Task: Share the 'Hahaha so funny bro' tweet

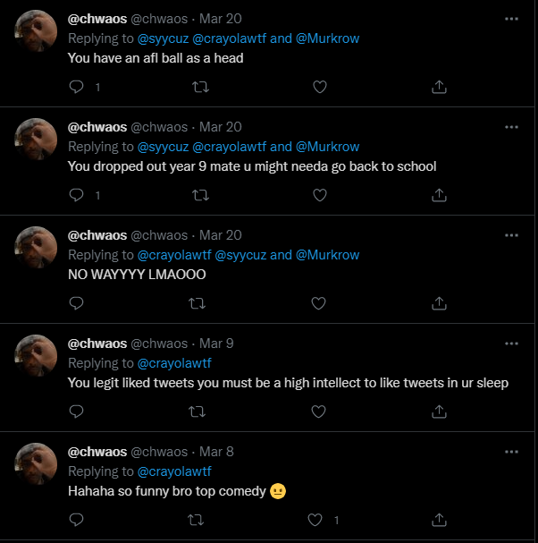Action: (x=439, y=520)
